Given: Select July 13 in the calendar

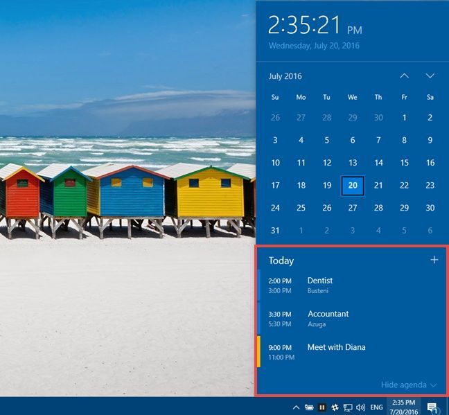Looking at the screenshot, I should [353, 163].
